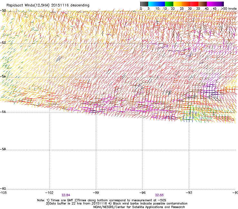The height and width of the screenshot is (209, 238).
Task: Click the -54 latitude axis label
Action: [x=3, y=76]
